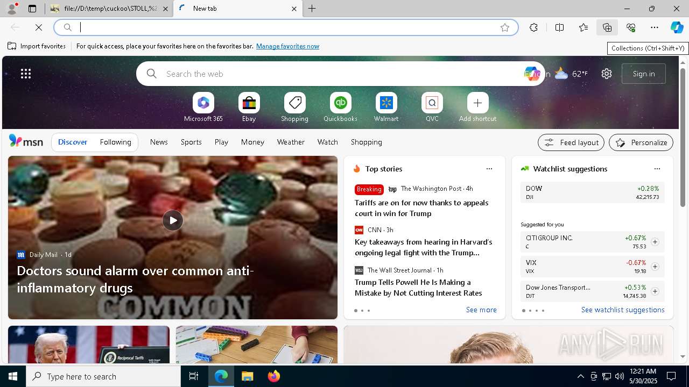
Task: Click the address bar field
Action: pos(285,27)
